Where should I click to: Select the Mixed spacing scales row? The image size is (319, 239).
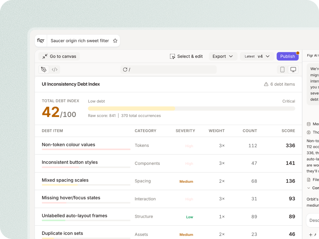168,181
